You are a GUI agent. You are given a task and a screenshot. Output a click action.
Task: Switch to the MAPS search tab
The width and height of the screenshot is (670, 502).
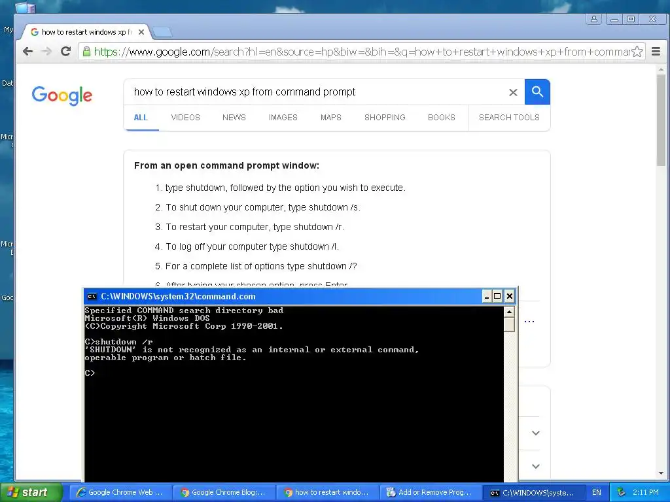(330, 118)
